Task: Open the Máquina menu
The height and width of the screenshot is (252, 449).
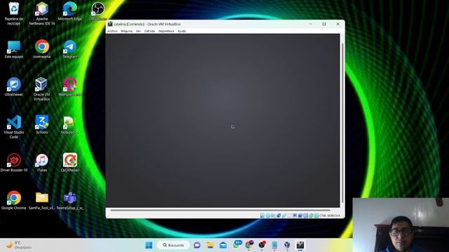Action: coord(126,31)
